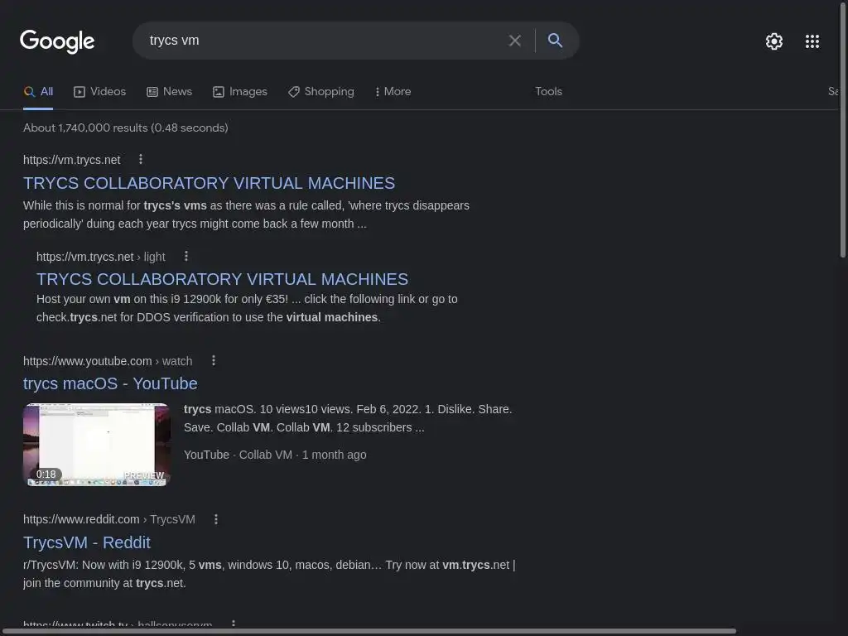Open the Tools button
This screenshot has height=636, width=848.
[548, 92]
